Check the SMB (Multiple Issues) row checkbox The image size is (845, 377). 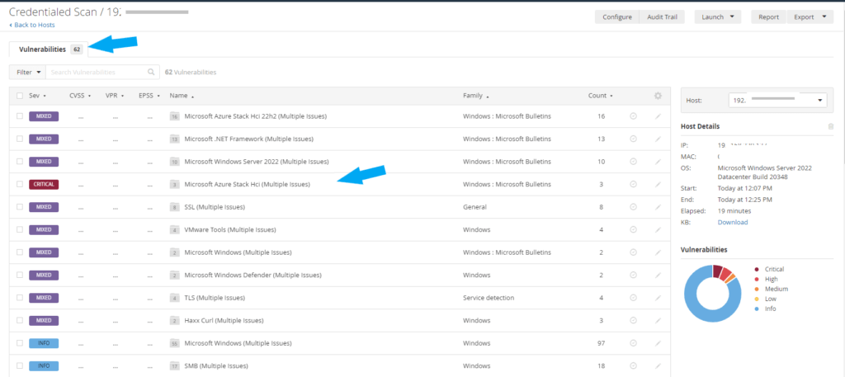[20, 365]
